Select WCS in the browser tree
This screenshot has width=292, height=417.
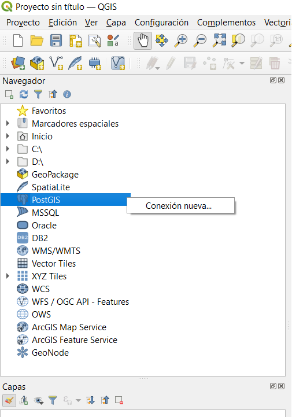[40, 289]
